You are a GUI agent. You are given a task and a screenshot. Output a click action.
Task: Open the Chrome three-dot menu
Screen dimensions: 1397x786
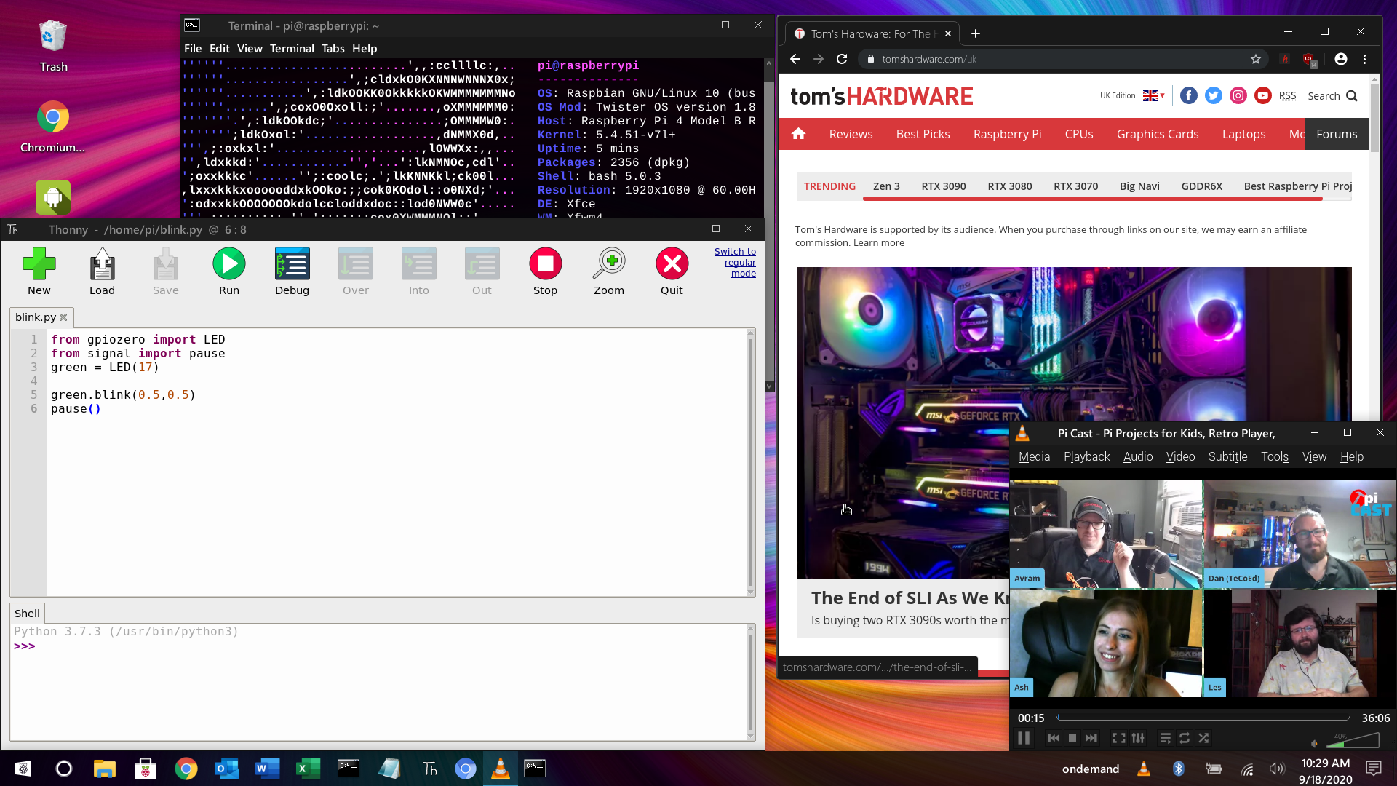click(x=1364, y=59)
